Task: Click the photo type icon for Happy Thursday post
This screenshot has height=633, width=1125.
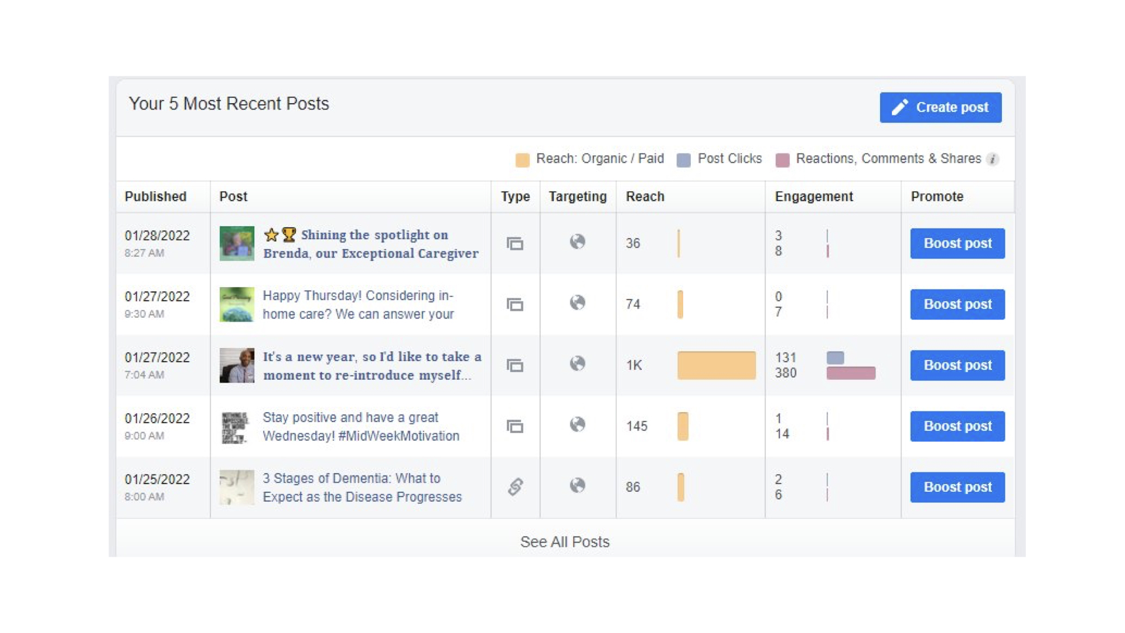Action: pyautogui.click(x=514, y=304)
